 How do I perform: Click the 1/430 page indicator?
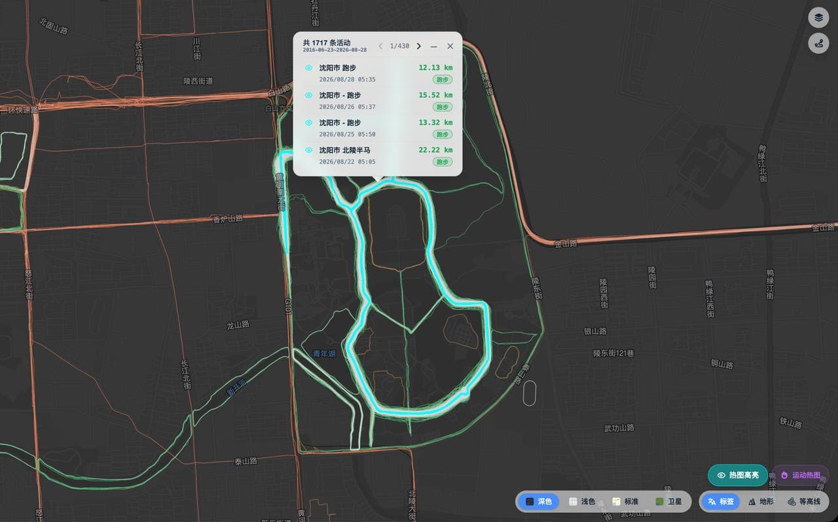399,46
